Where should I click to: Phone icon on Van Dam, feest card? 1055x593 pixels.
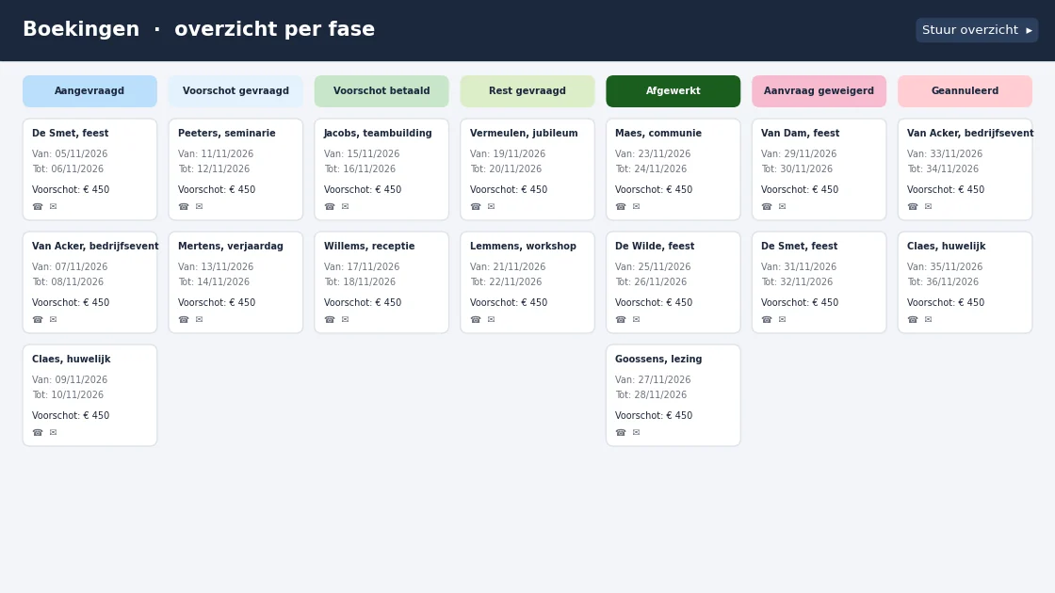pyautogui.click(x=767, y=206)
